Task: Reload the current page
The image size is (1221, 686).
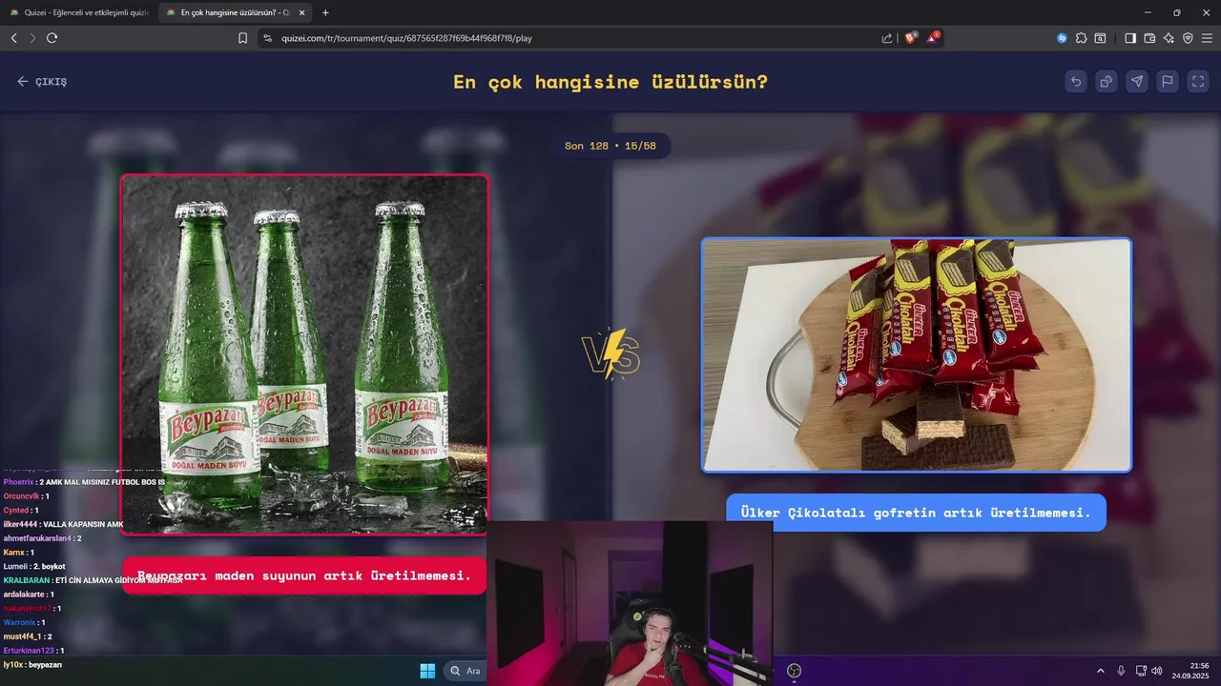Action: click(x=52, y=38)
